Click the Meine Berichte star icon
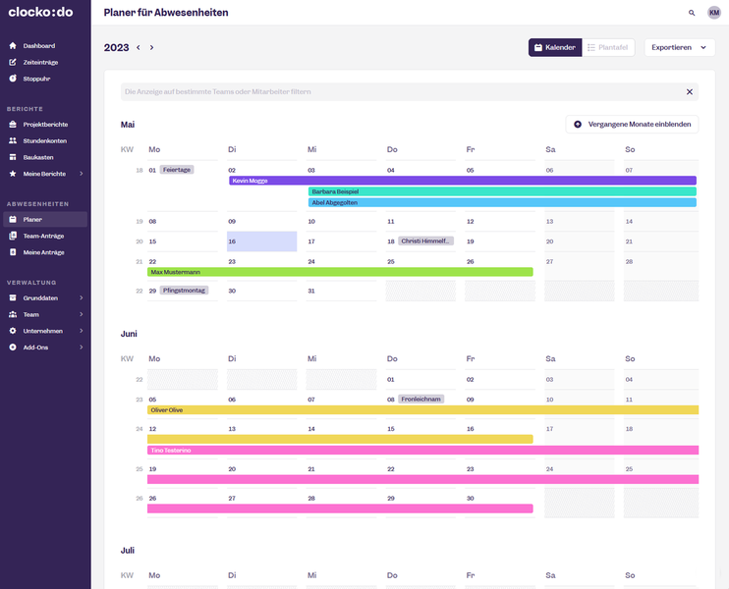 [x=13, y=173]
